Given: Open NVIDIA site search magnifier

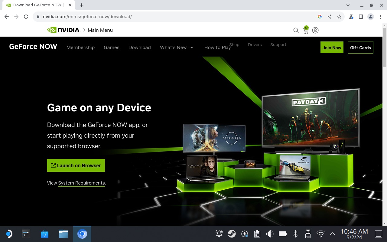Looking at the screenshot, I should coord(296,30).
